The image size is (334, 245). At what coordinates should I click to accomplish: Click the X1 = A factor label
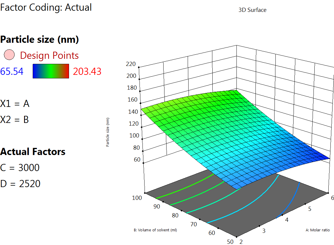15,104
